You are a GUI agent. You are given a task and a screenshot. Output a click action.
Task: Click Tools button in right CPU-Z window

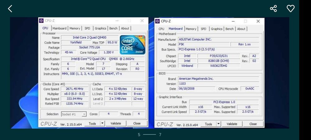pyautogui.click(x=208, y=124)
